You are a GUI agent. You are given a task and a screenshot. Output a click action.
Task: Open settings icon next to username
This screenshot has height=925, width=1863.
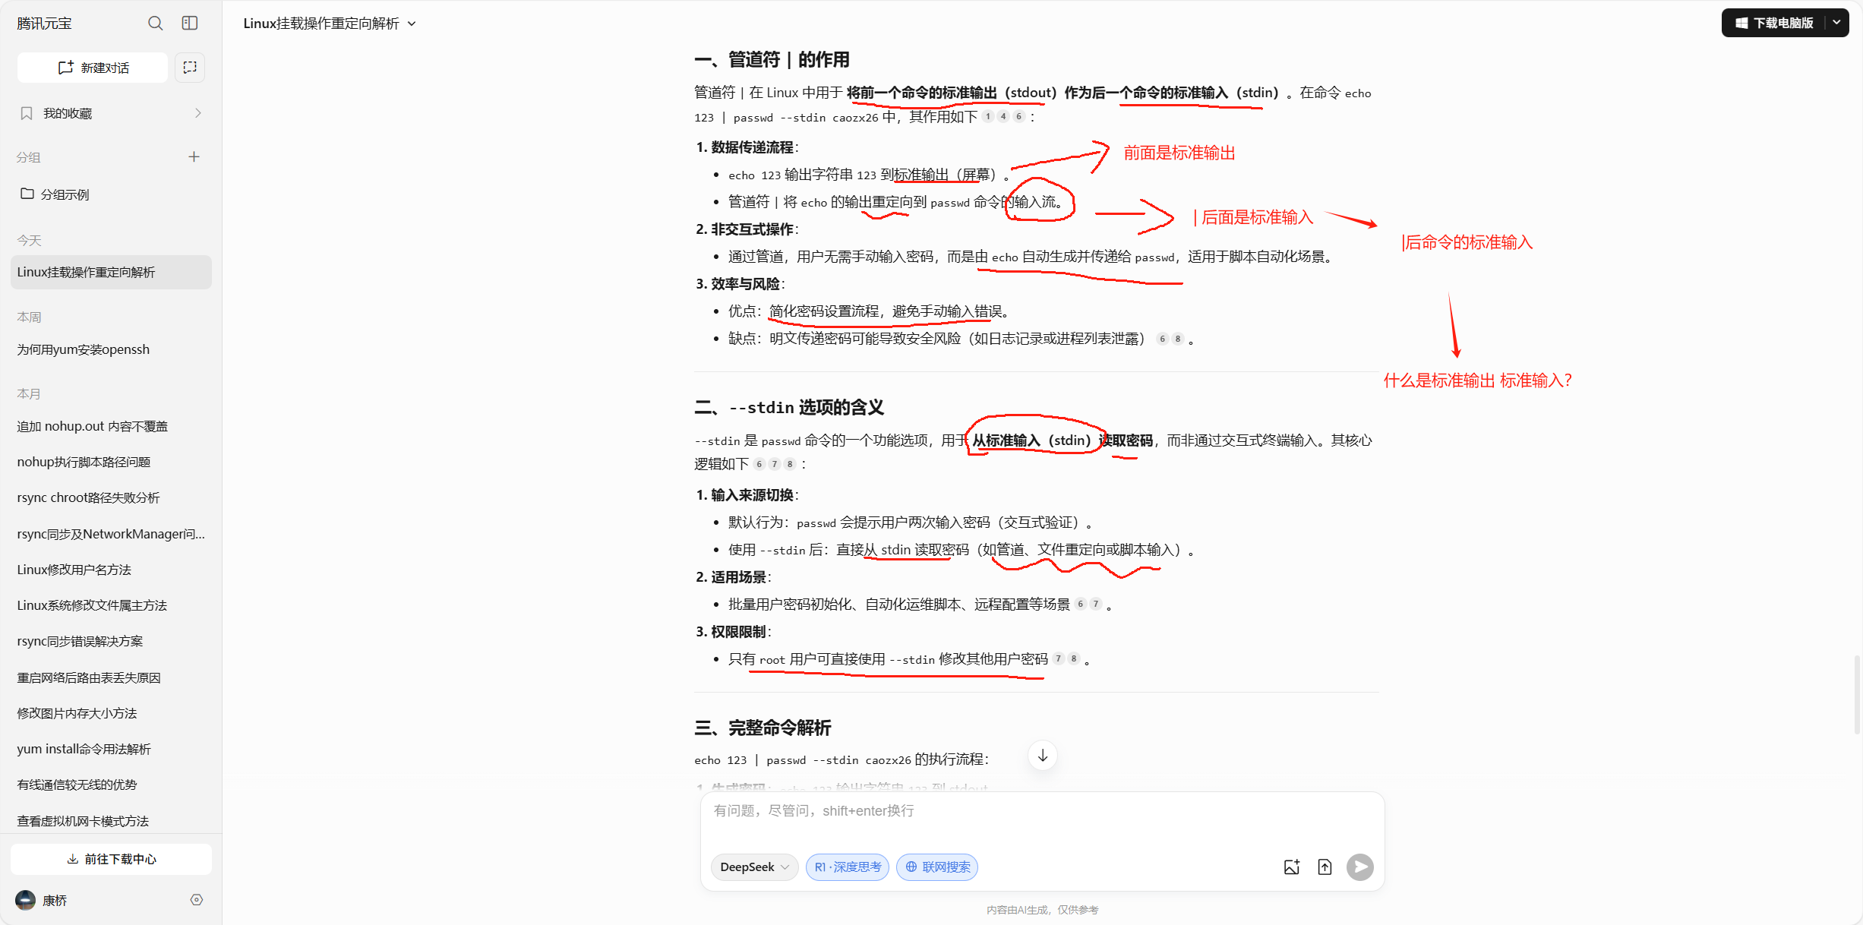(x=197, y=900)
